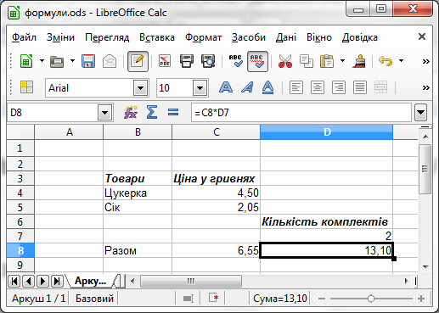Viewport: 439px width, 313px height.
Task: Center cell contents horizontally
Action: [318, 87]
